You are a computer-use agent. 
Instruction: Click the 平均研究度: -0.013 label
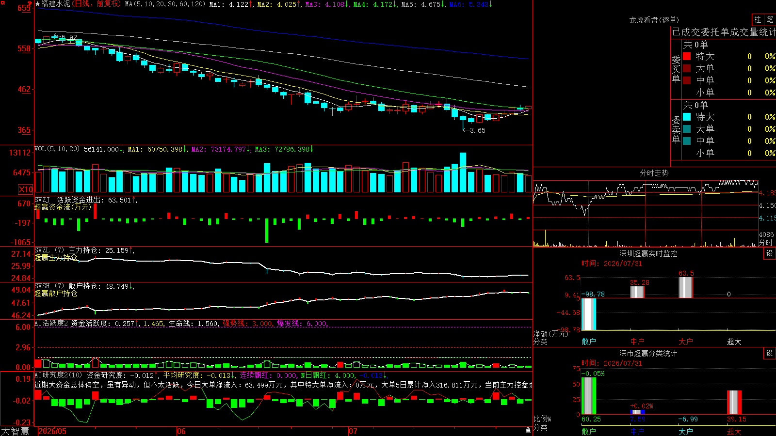pos(197,375)
